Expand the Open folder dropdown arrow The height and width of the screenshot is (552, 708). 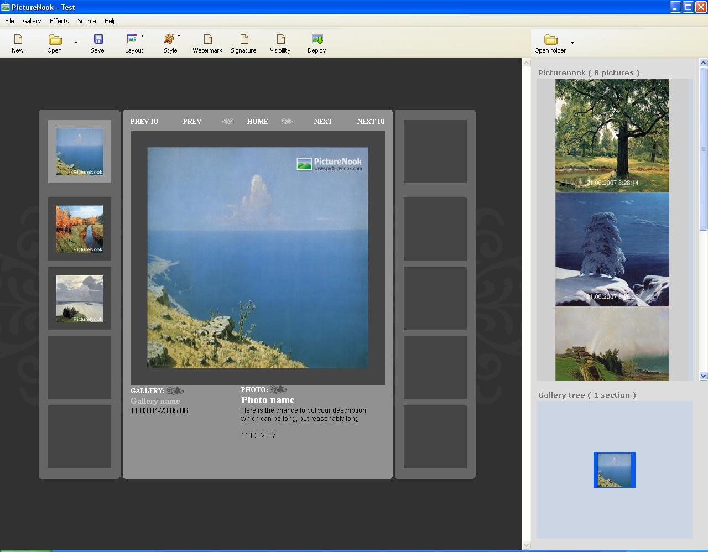pyautogui.click(x=572, y=43)
